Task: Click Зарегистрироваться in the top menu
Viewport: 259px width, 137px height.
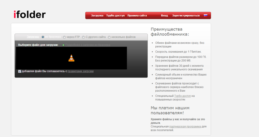Action: point(186,16)
